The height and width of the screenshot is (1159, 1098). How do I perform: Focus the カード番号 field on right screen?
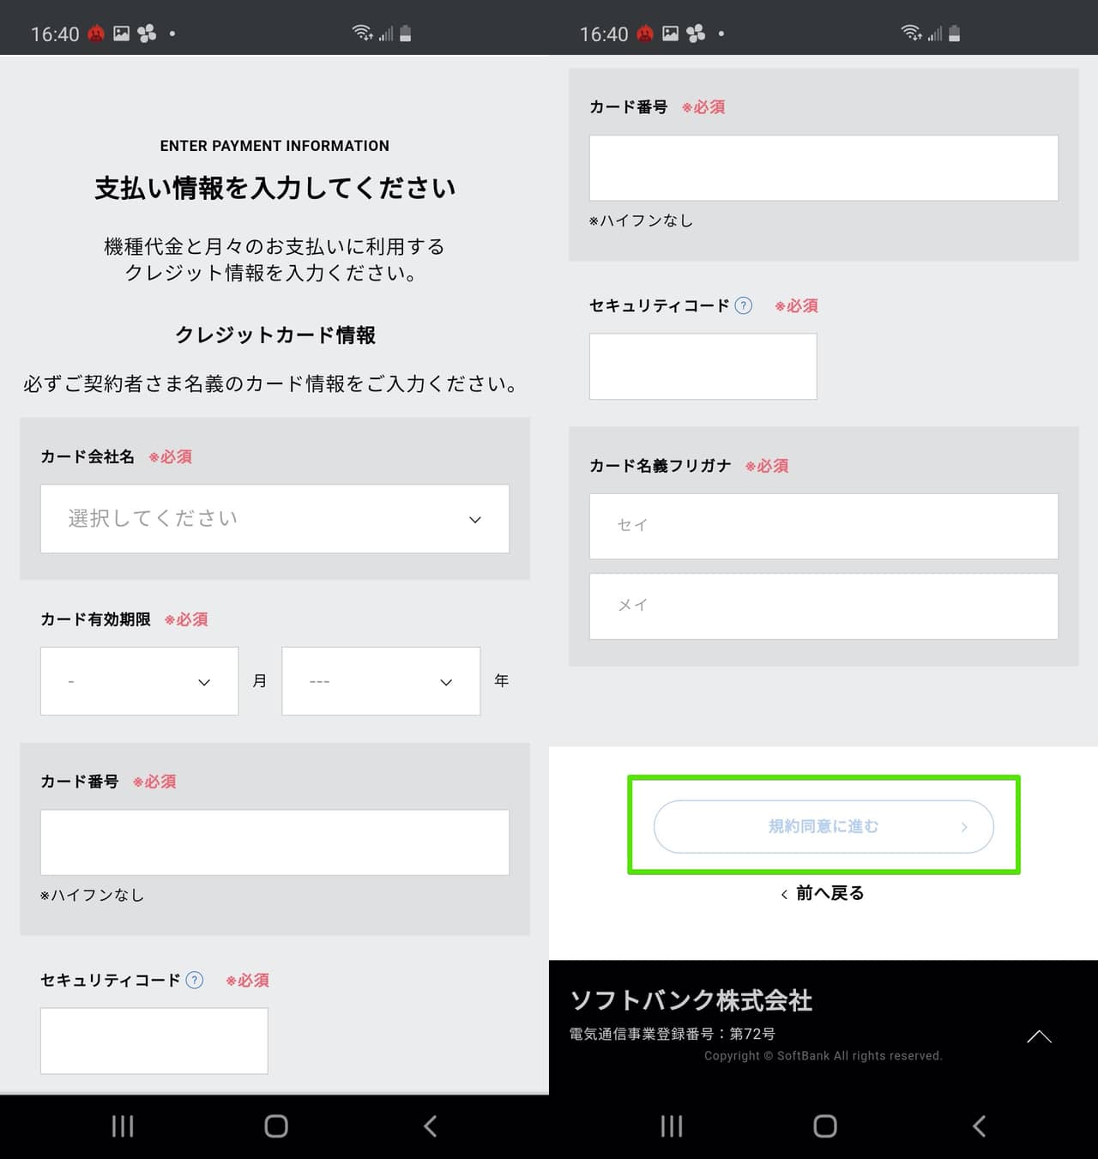(x=823, y=167)
